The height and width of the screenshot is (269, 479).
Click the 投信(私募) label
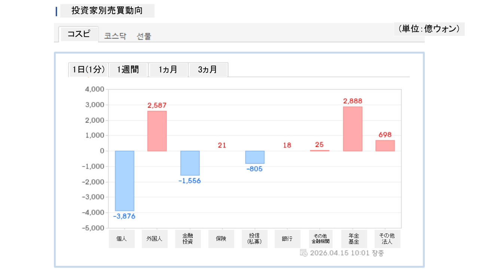[x=254, y=239]
